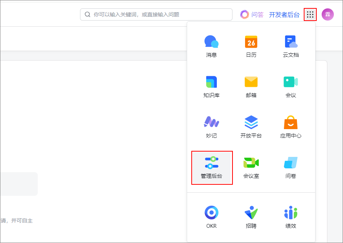Open the 会议 meeting app
Screen dimensions: 343x243
click(x=291, y=87)
